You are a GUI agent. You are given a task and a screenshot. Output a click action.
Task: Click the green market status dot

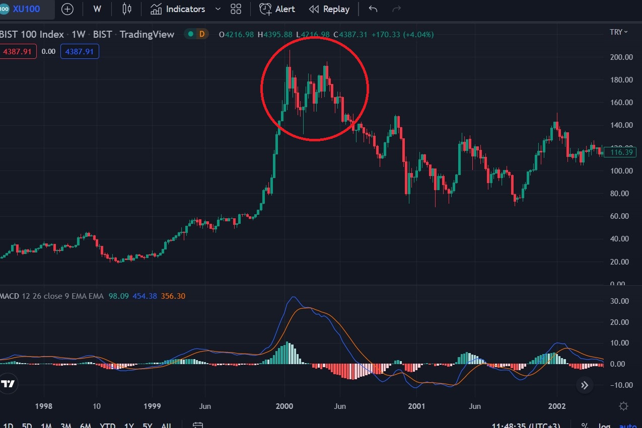coord(190,34)
